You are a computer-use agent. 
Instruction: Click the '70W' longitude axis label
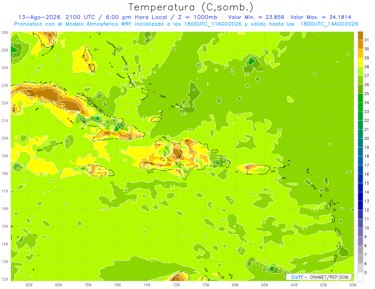coord(206,284)
